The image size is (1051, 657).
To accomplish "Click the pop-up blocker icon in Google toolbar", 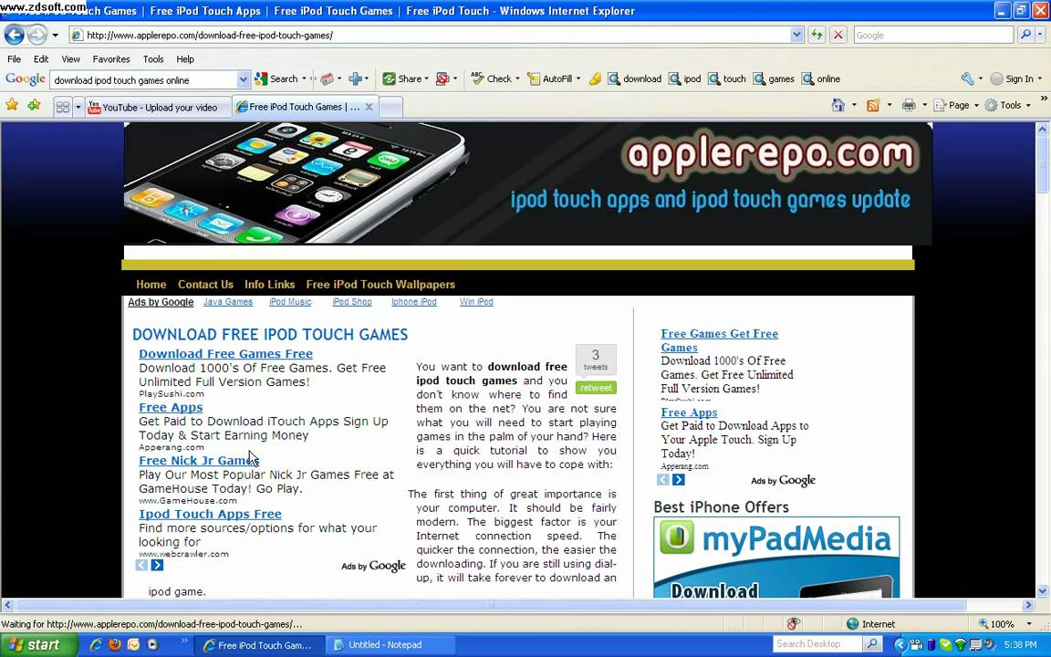I will (442, 79).
